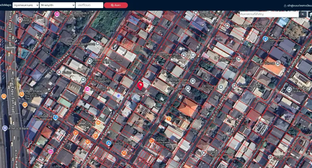
Task: Open the อพาร์ทเมนต์ บ้านร่มเย็น pin
Action: tap(221, 87)
